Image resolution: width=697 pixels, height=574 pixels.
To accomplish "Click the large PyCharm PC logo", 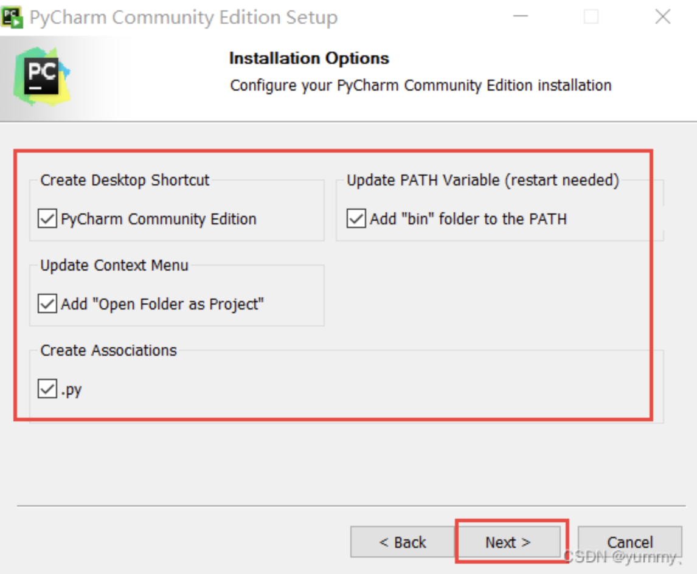I will [x=42, y=76].
